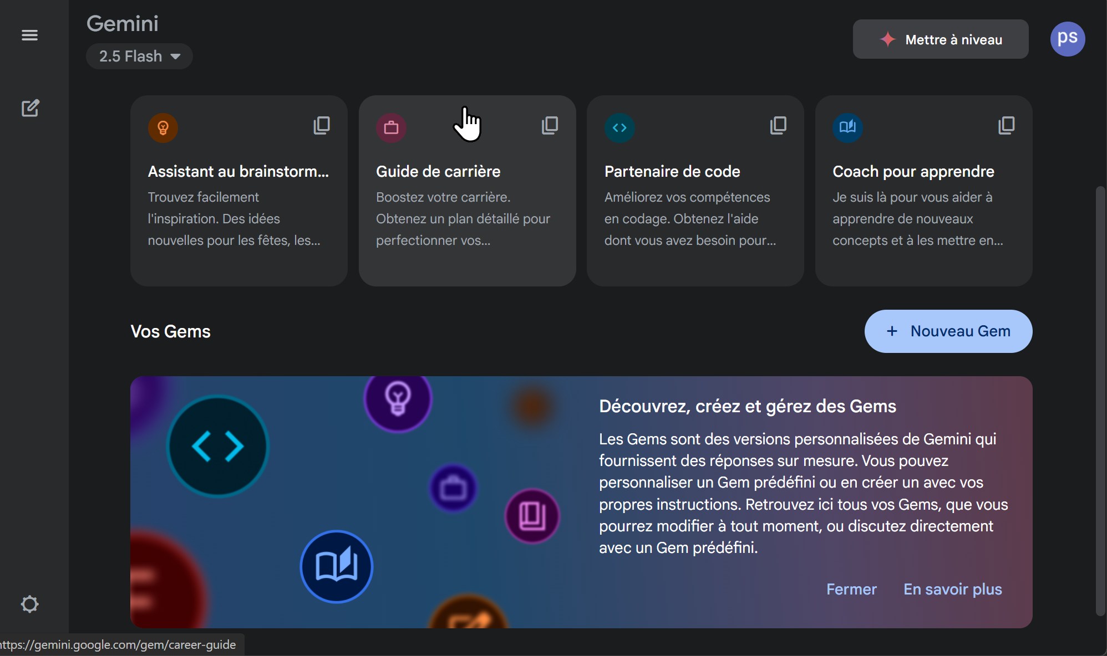The image size is (1107, 656).
Task: Click the teal code brackets icon
Action: [619, 128]
